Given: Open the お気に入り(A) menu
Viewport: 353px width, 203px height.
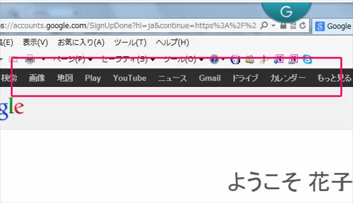Looking at the screenshot, I should pos(81,42).
